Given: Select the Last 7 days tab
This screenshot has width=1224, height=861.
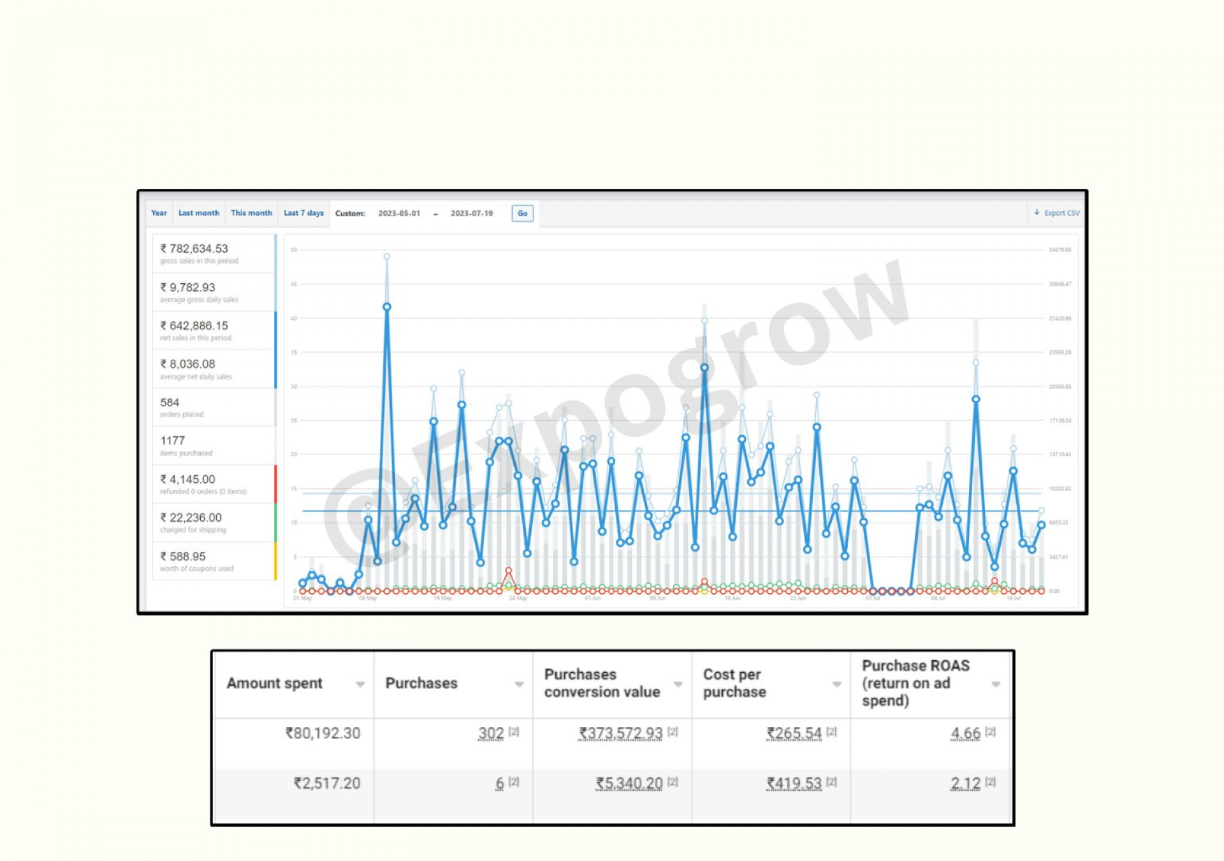Looking at the screenshot, I should click(303, 213).
